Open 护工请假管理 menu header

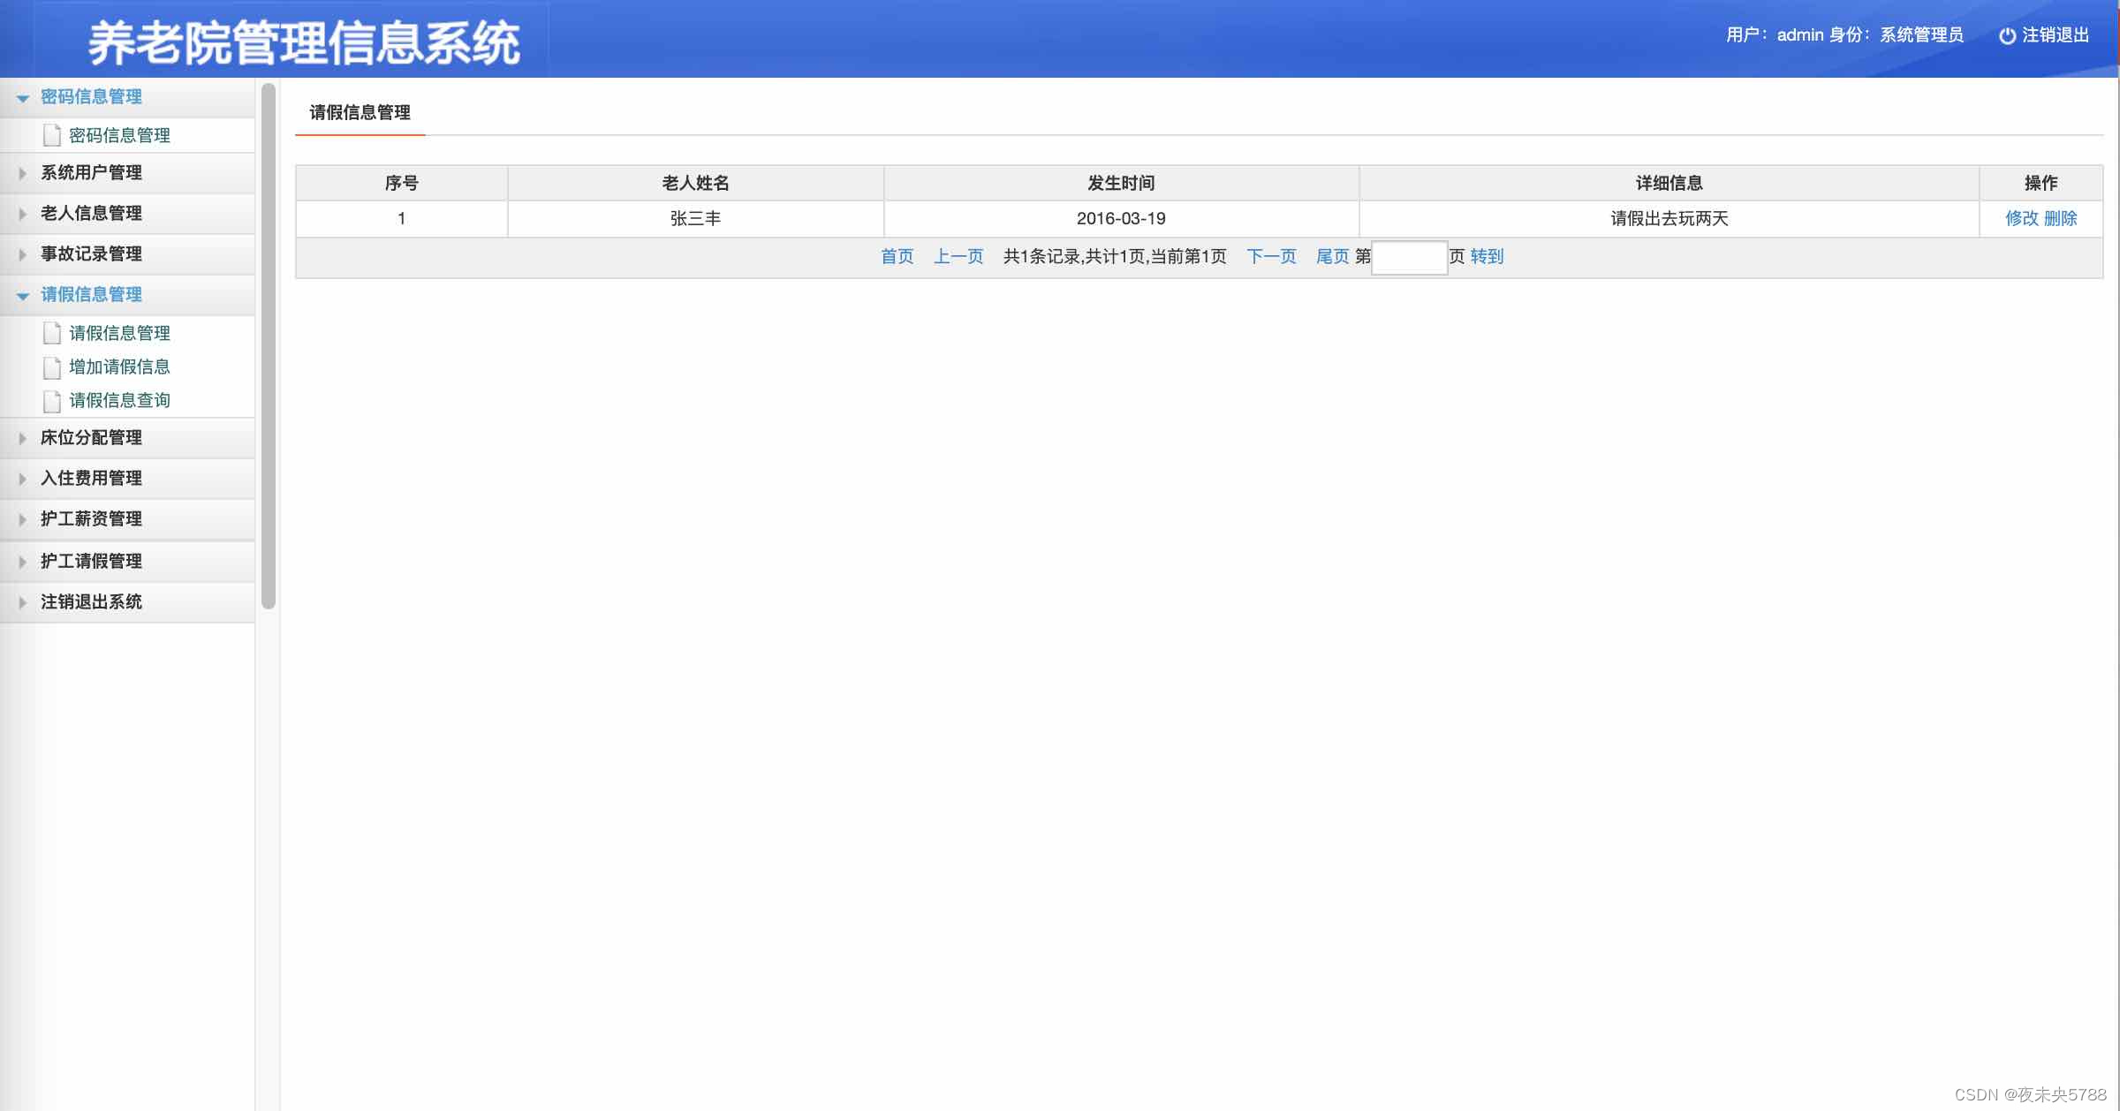pos(127,562)
